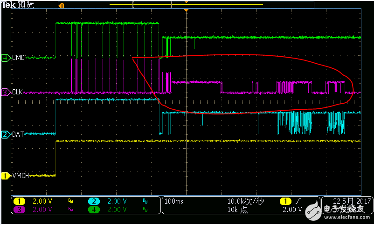
Task: Click the trigger source channel 1 badge
Action: pos(285,201)
